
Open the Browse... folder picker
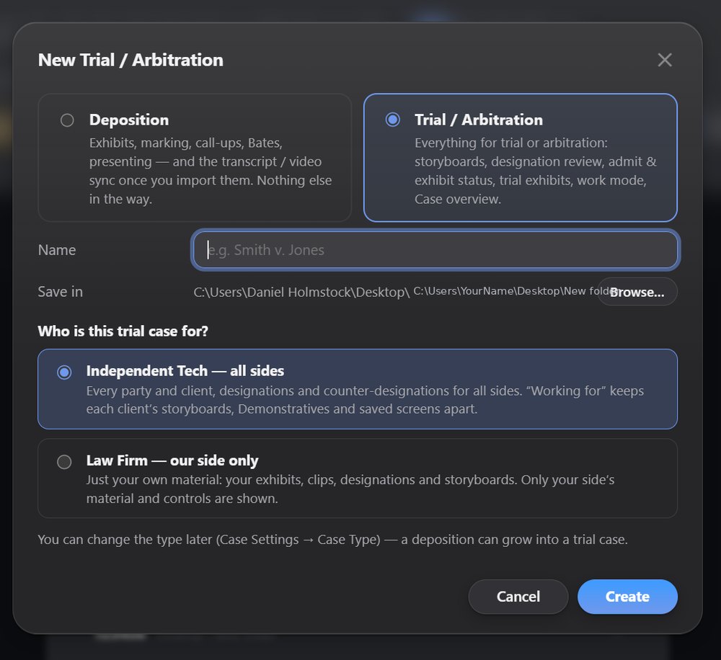tap(637, 292)
